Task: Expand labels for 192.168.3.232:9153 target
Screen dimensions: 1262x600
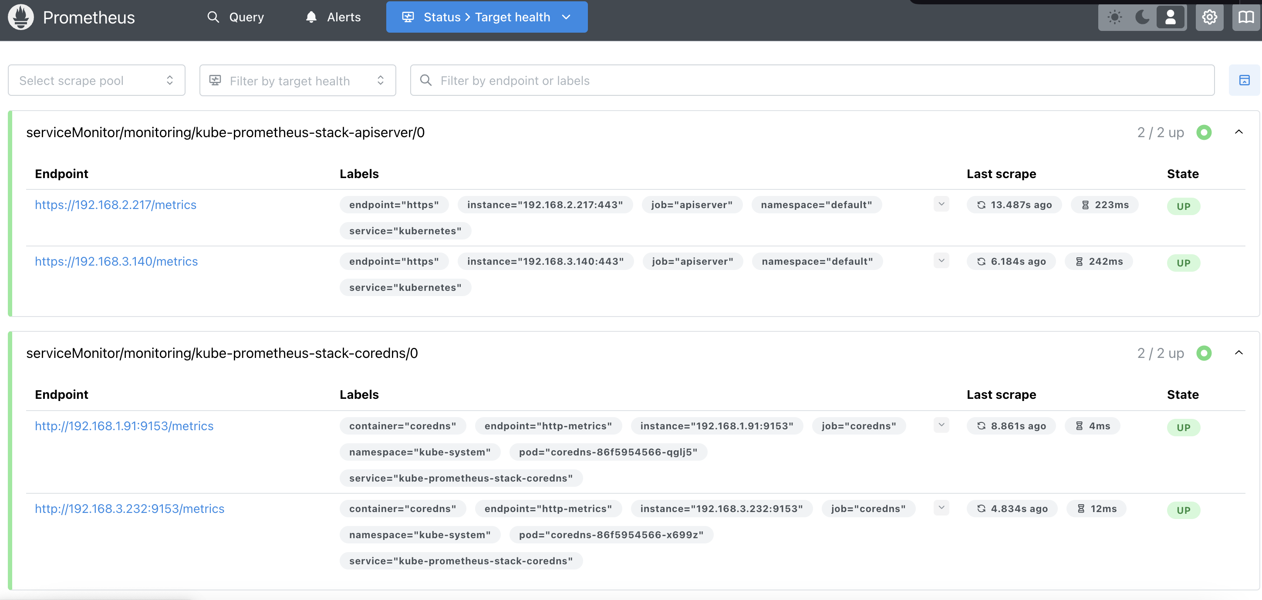Action: pyautogui.click(x=941, y=508)
